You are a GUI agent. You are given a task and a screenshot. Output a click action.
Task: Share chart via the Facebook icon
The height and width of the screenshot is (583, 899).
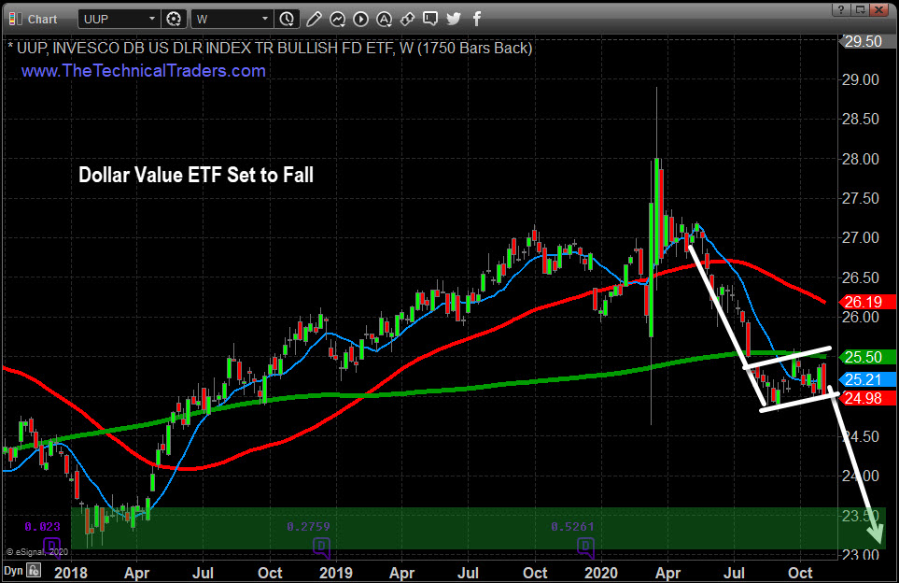[476, 19]
